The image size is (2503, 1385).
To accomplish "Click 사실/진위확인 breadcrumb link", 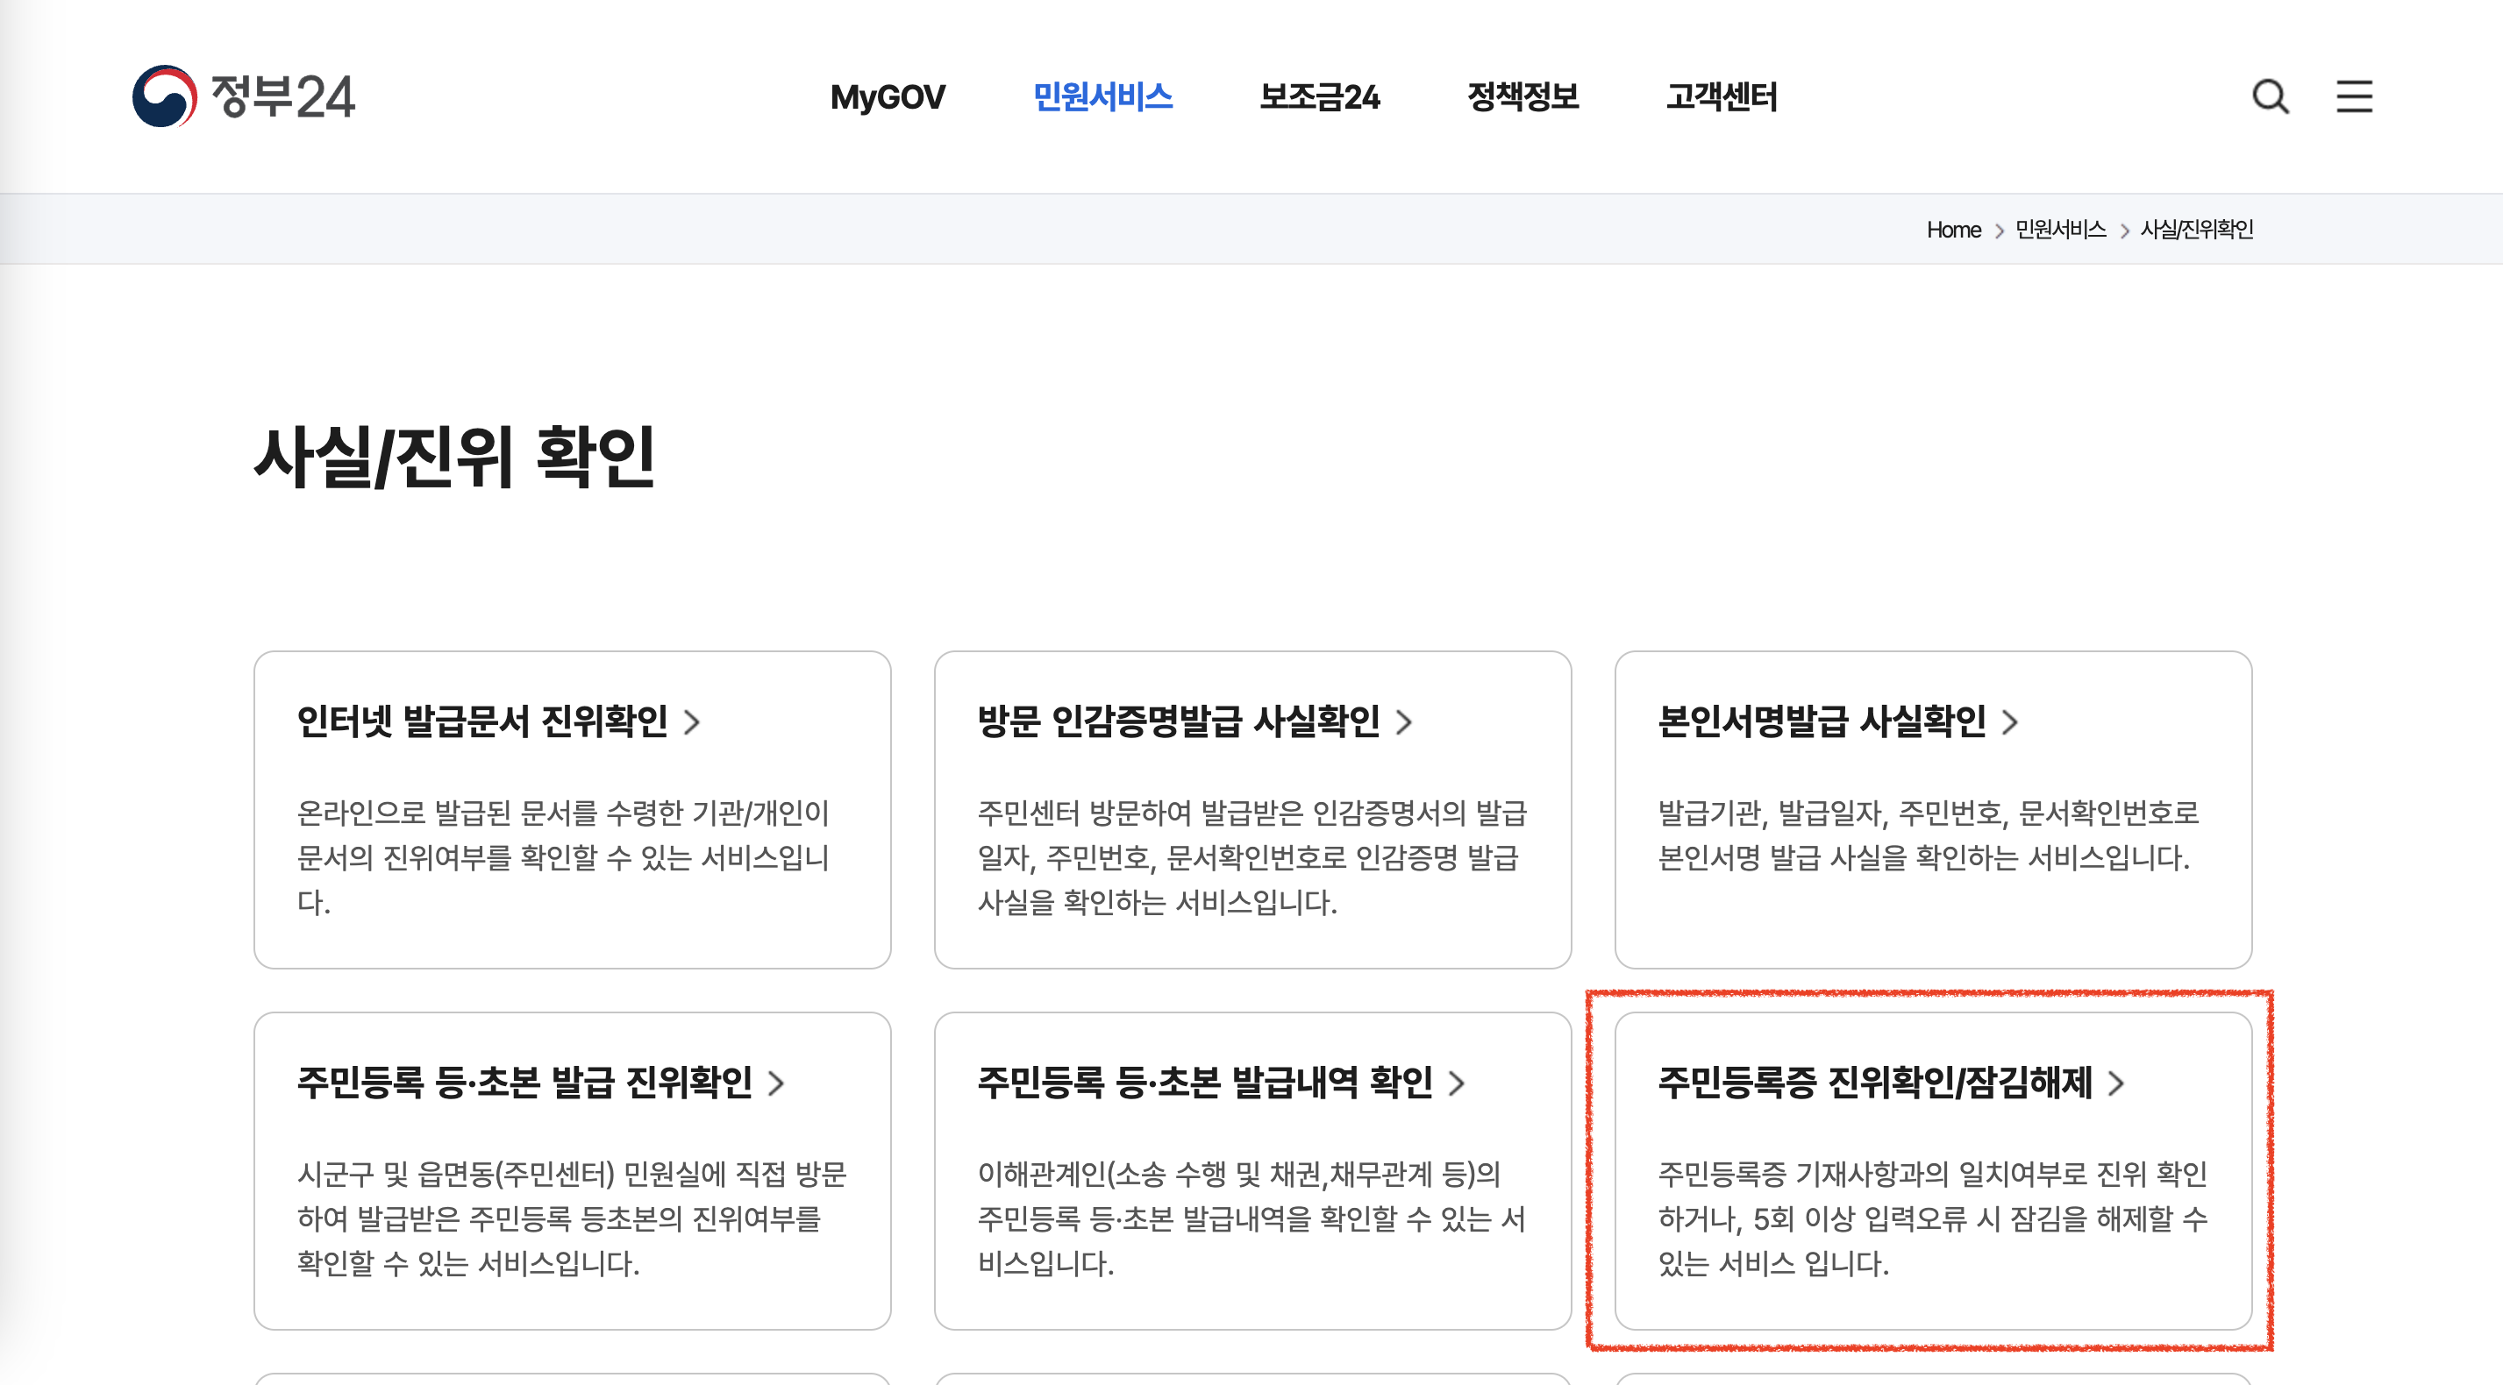I will 2196,229.
